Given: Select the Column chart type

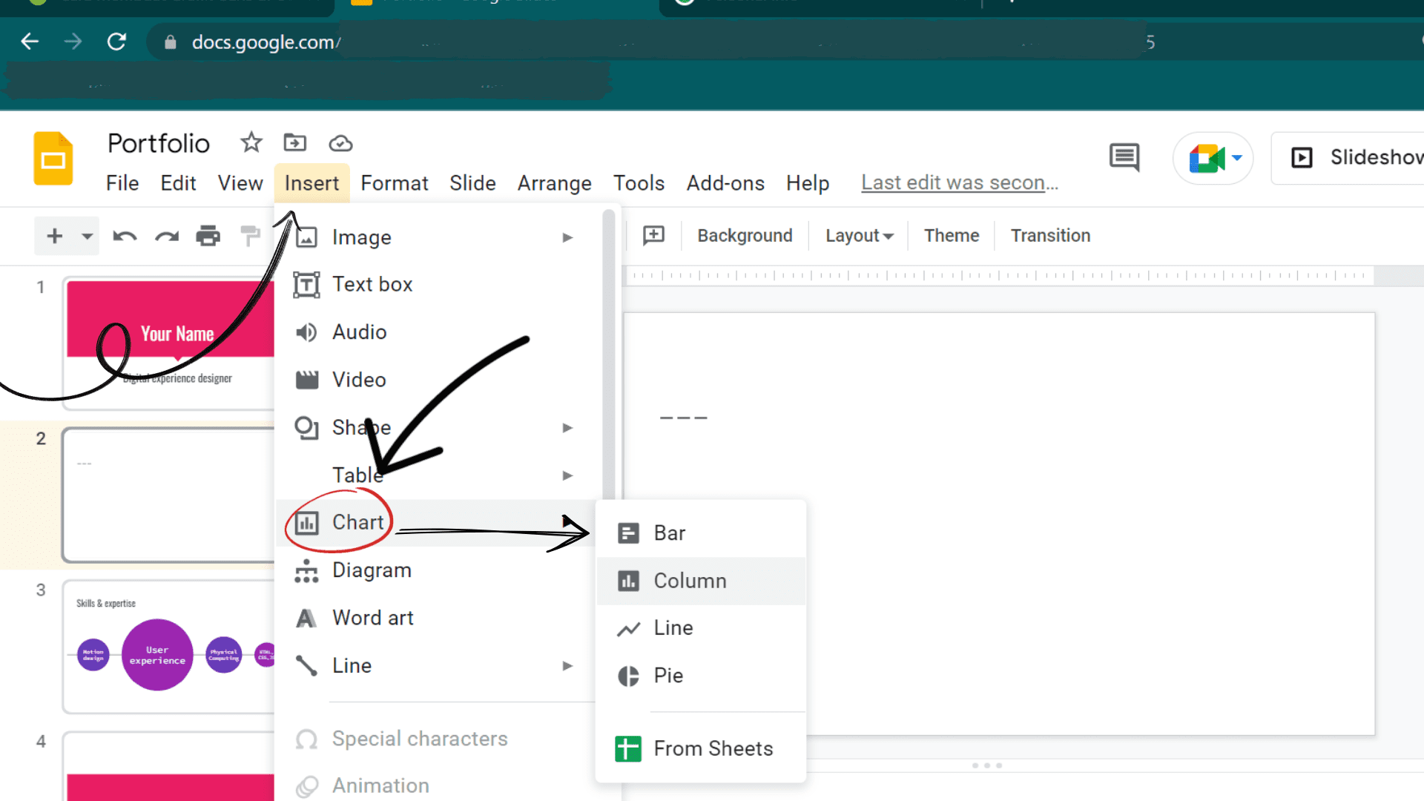Looking at the screenshot, I should coord(690,580).
